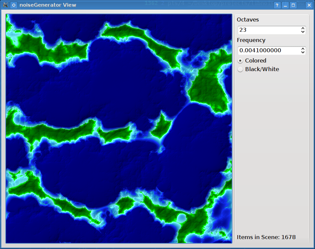The height and width of the screenshot is (249, 315).
Task: Click the Items in Scene counter
Action: click(x=266, y=237)
